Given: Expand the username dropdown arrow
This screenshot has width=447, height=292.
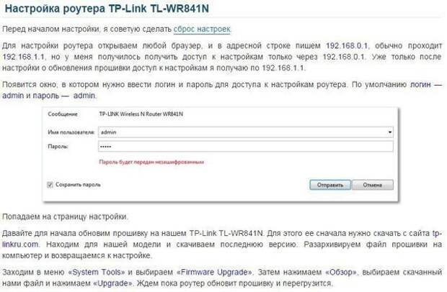Looking at the screenshot, I should tap(390, 132).
